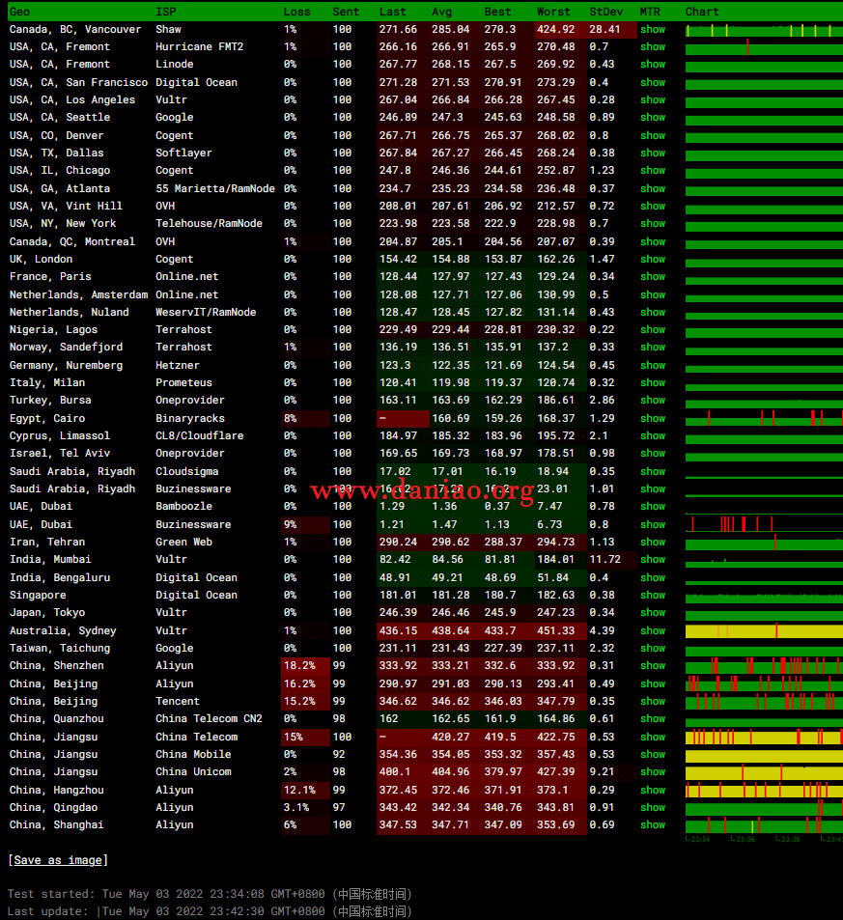Select the ISP name China Telecom CN2

209,719
